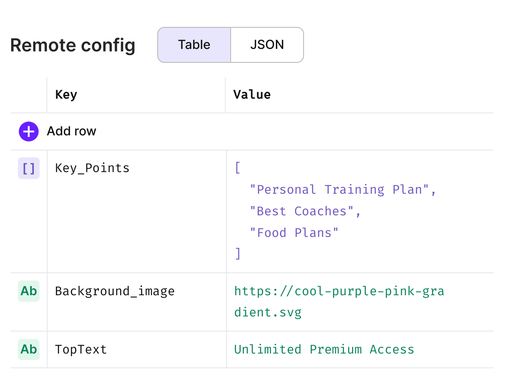Click the "Food Plans" array entry

click(x=294, y=233)
